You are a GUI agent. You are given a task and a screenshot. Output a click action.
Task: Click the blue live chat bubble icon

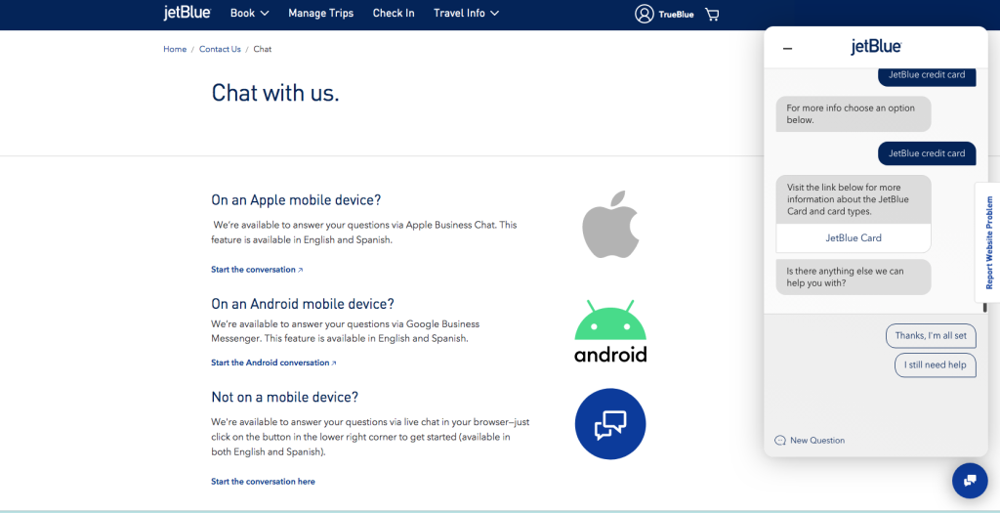pos(610,424)
